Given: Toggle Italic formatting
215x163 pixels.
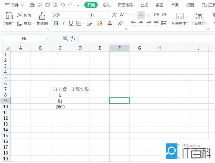Looking at the screenshot, I should point(63,23).
